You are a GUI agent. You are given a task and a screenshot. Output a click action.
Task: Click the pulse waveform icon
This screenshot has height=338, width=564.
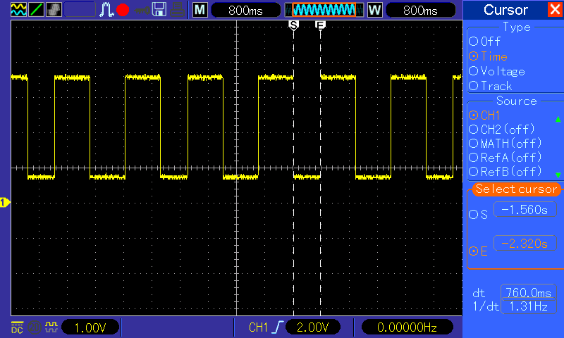coord(106,10)
